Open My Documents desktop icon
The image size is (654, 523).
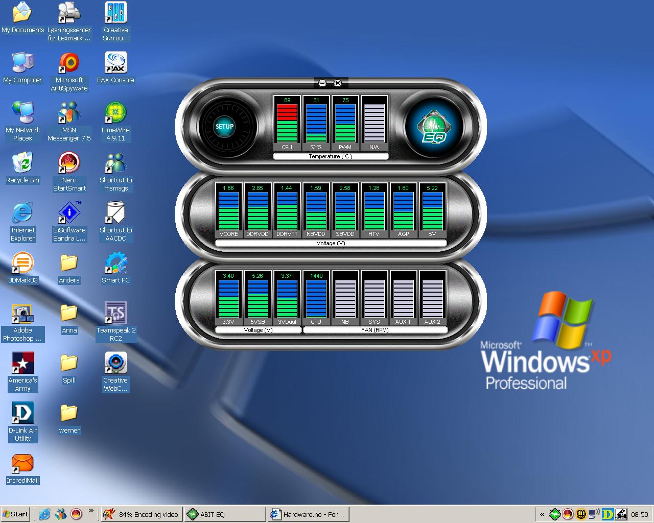(22, 17)
